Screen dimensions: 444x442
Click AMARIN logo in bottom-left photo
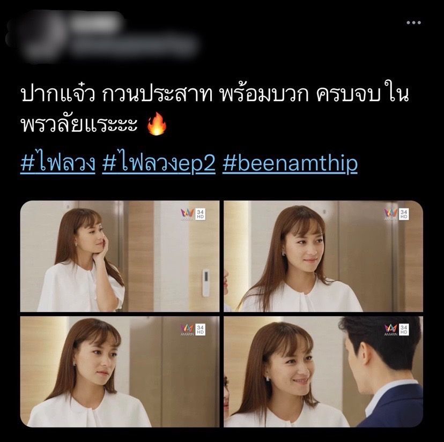click(187, 329)
